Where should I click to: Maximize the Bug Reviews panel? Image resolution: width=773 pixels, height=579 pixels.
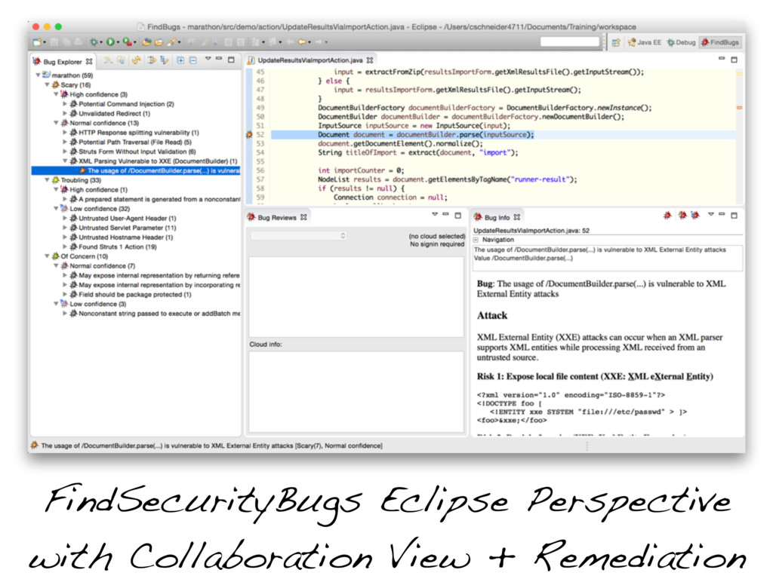coord(458,215)
